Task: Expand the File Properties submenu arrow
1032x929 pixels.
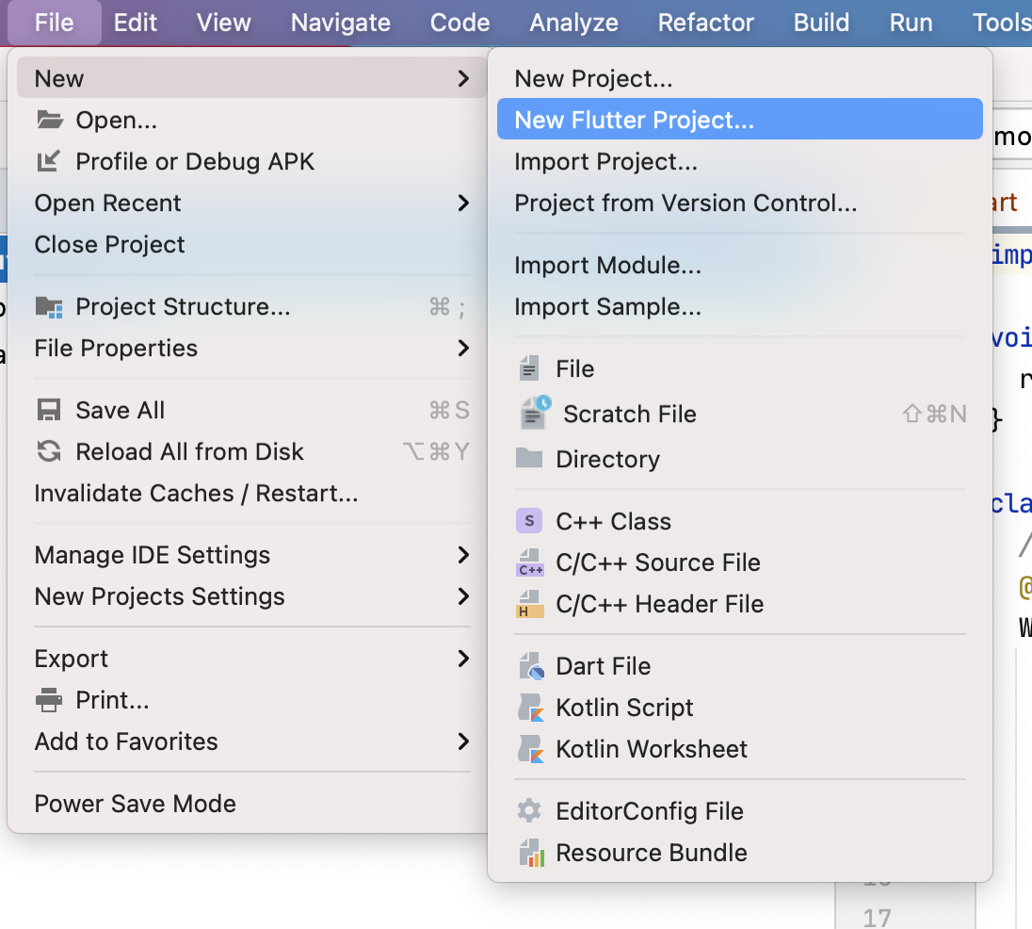Action: click(x=463, y=348)
